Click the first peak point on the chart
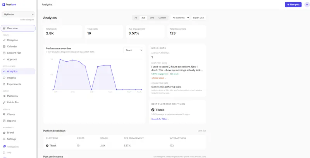This screenshot has width=310, height=158. click(x=60, y=59)
